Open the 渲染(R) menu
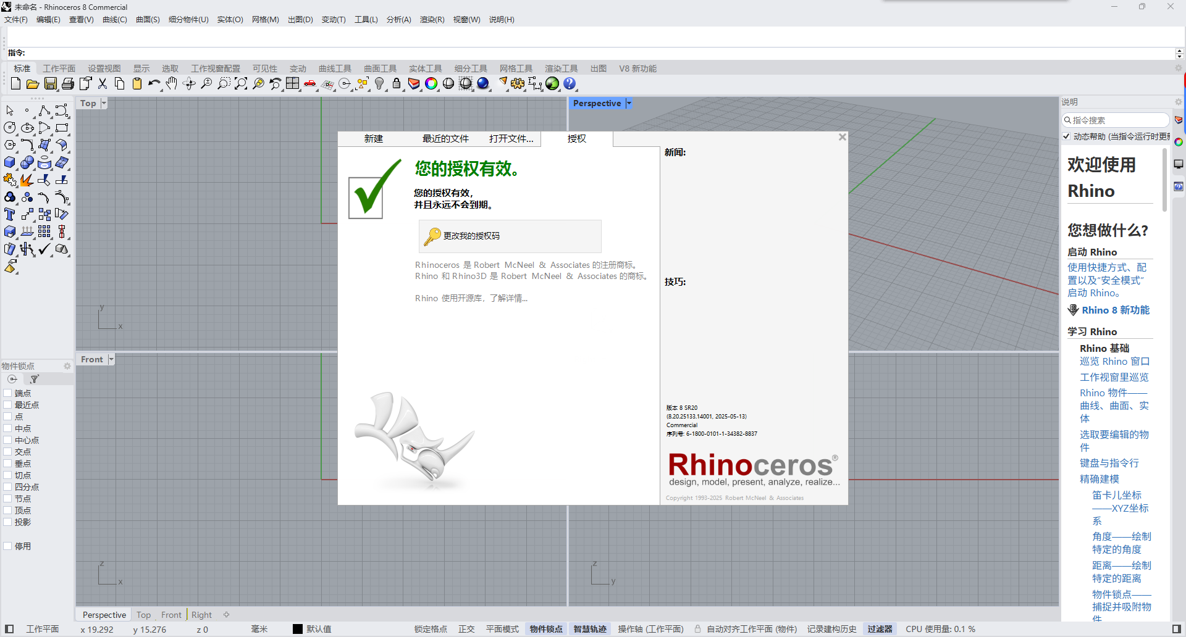 431,19
